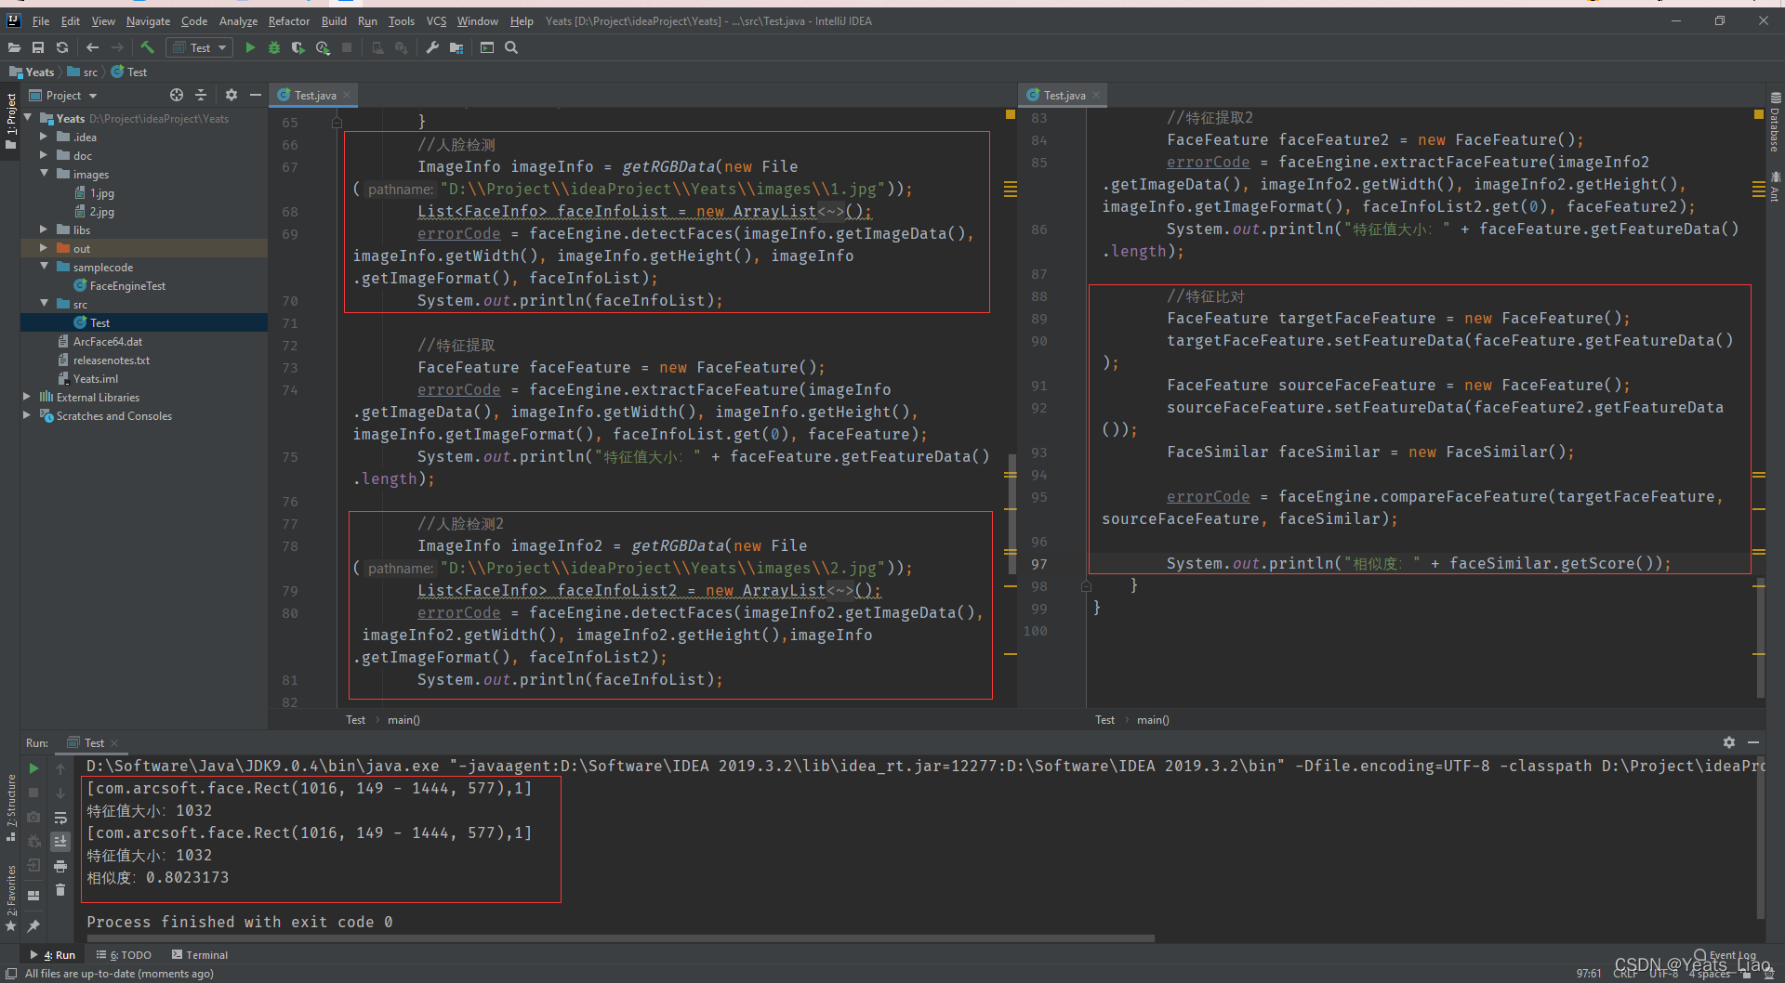Open Search Everywhere magnifier icon
The width and height of the screenshot is (1785, 983).
click(x=511, y=47)
